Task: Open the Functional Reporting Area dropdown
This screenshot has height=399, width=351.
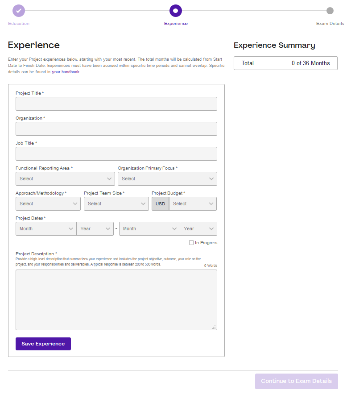Action: tap(65, 178)
